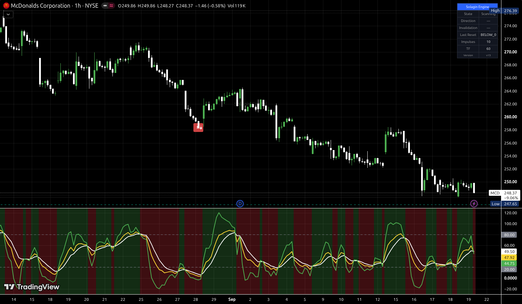This screenshot has height=304, width=522.
Task: Click the Direction row label
Action: point(468,21)
